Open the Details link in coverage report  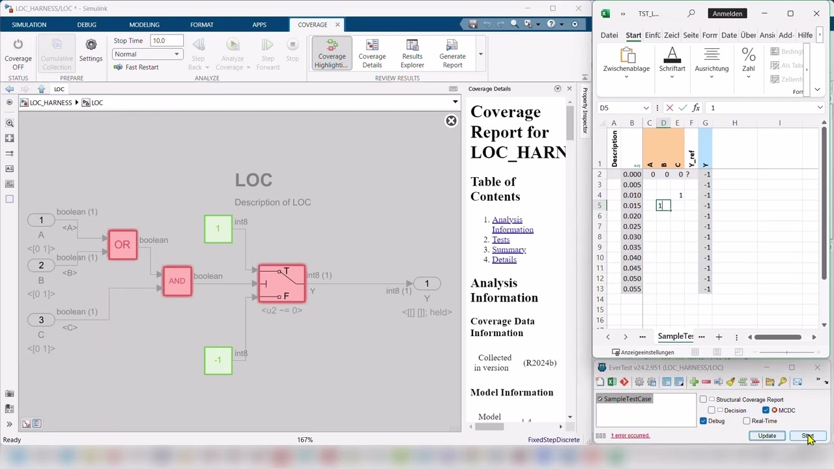point(504,259)
